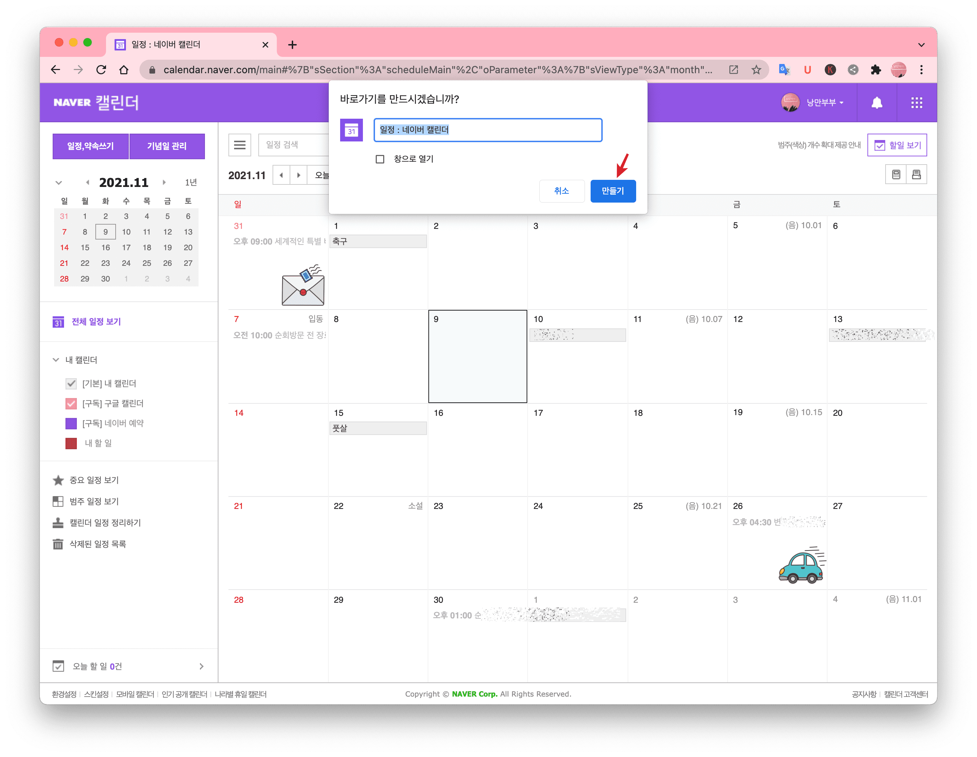
Task: Open Naver notifications bell
Action: click(x=877, y=103)
